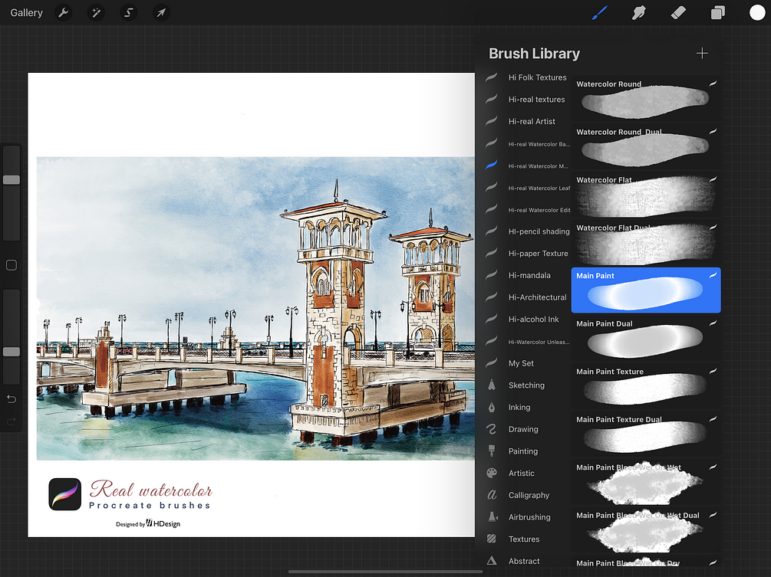Open the Adjustments magic wand menu
771x577 pixels.
pyautogui.click(x=96, y=12)
